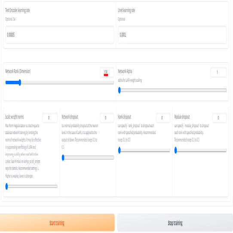Click the "Network dropout" label
233x233 pixels.
[70, 117]
